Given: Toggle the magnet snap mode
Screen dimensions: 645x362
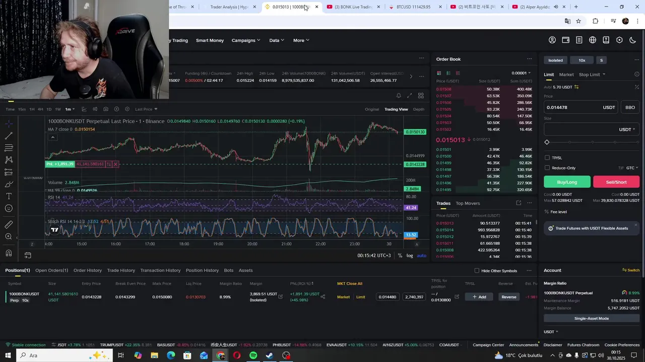Looking at the screenshot, I should coord(9,253).
